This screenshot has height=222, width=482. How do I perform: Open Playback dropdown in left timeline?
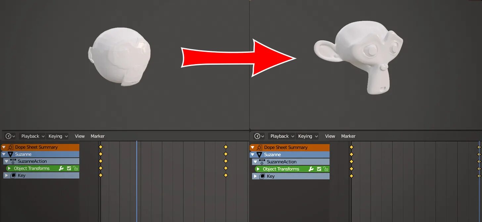click(32, 136)
